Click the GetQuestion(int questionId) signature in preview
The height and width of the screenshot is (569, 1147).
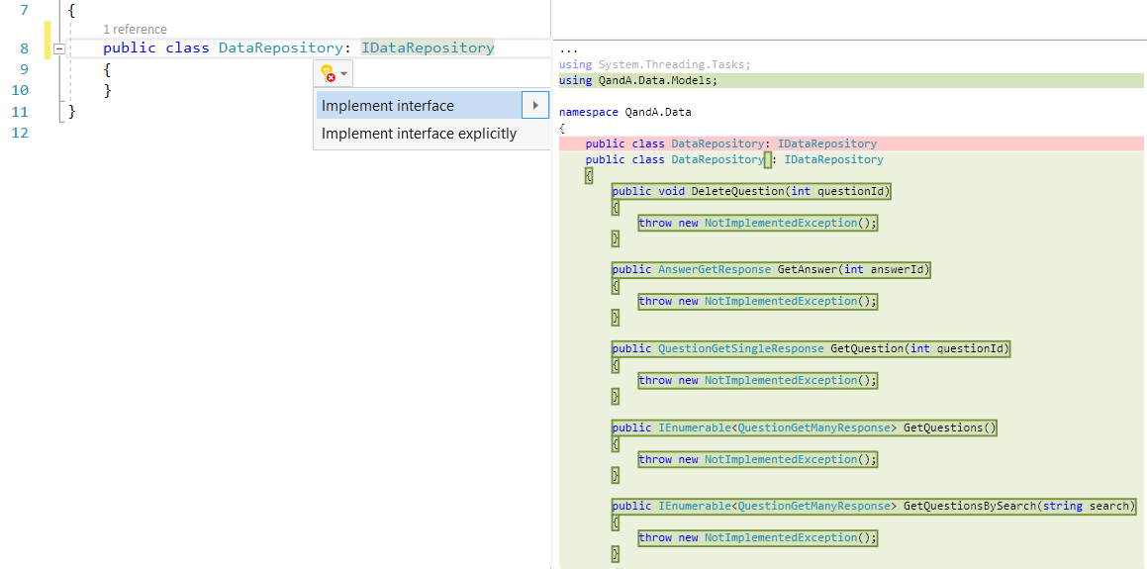[811, 348]
